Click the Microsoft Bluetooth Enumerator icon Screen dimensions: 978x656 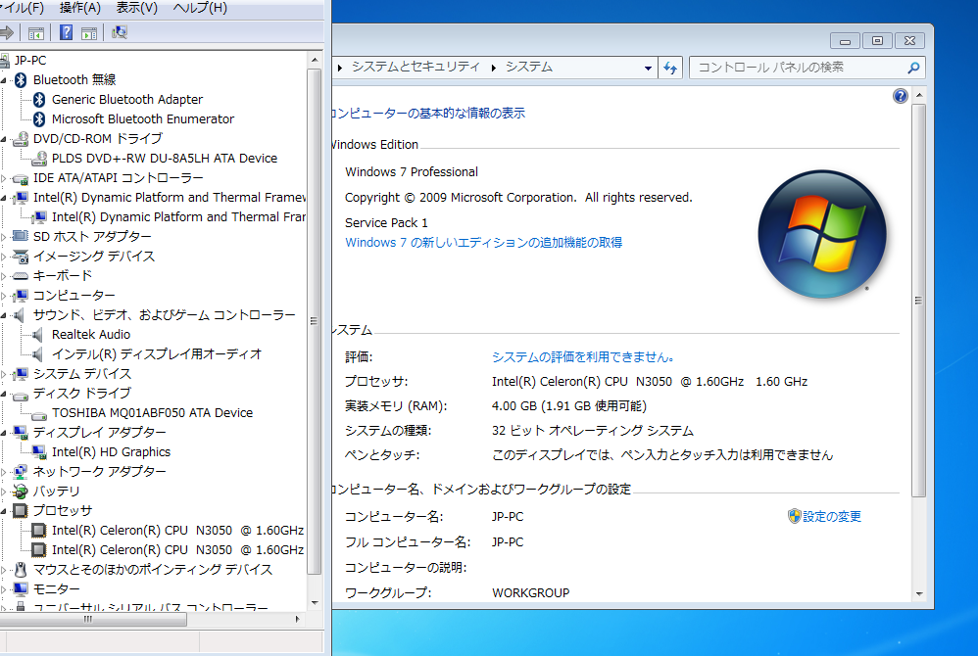click(39, 119)
